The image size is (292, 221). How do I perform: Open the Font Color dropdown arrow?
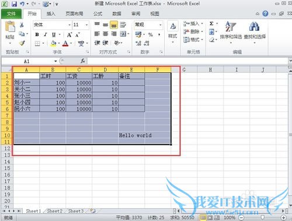pos(71,43)
